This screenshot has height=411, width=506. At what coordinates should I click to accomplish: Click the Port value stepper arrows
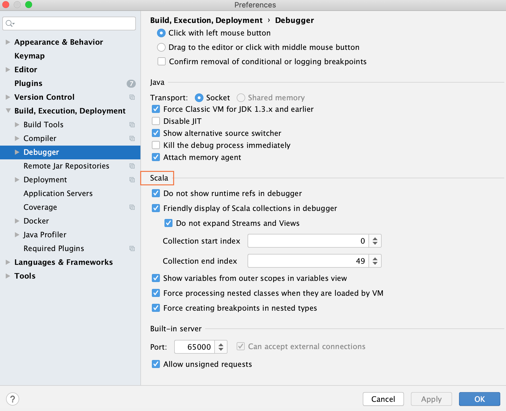point(221,347)
